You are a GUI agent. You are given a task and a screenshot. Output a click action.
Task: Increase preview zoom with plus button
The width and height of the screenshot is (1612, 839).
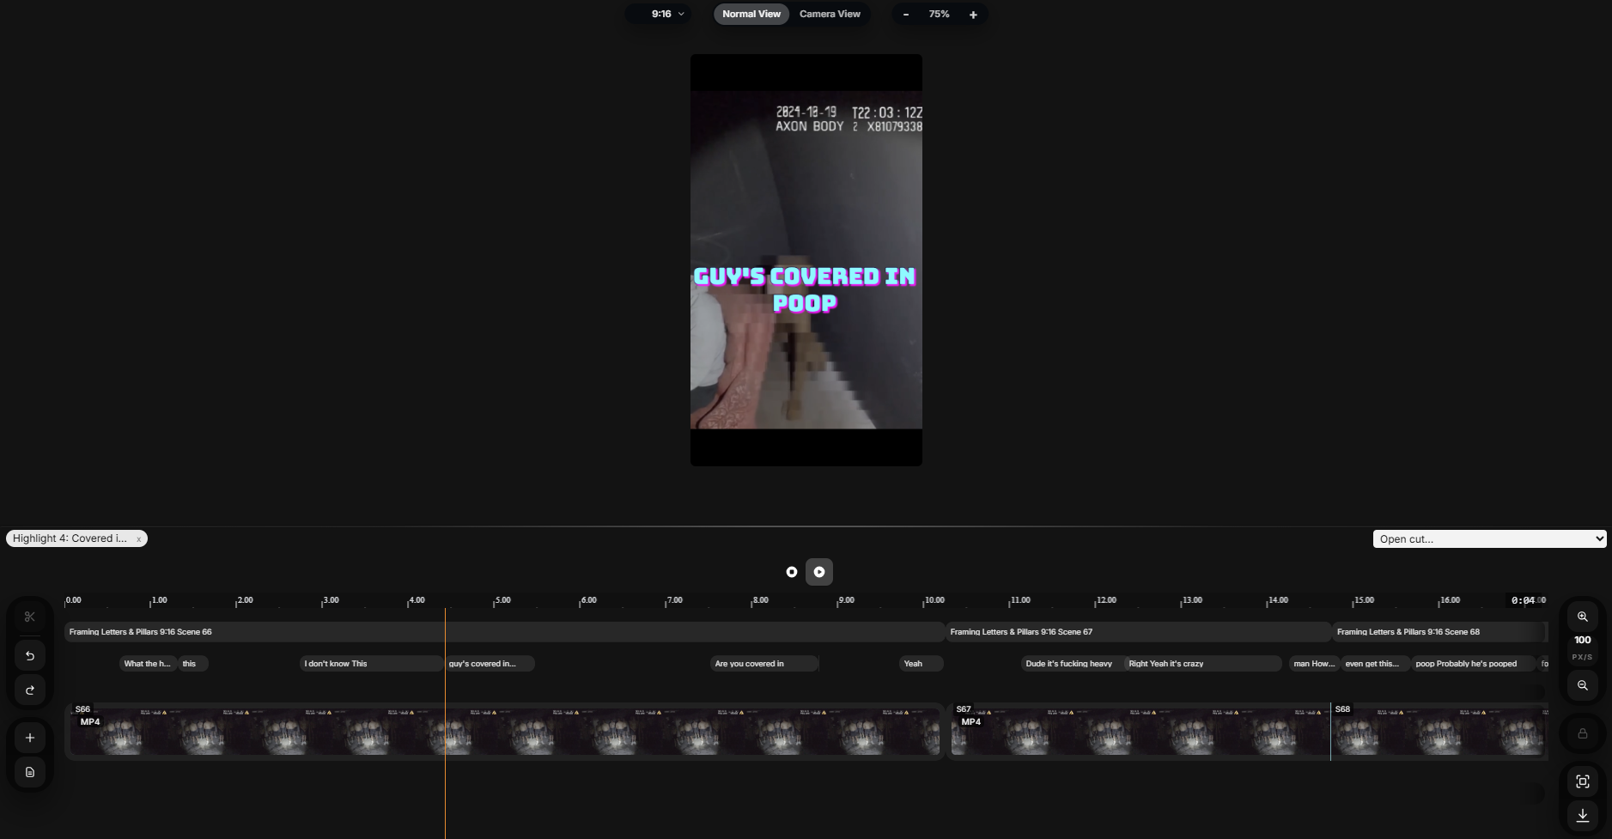click(x=973, y=15)
